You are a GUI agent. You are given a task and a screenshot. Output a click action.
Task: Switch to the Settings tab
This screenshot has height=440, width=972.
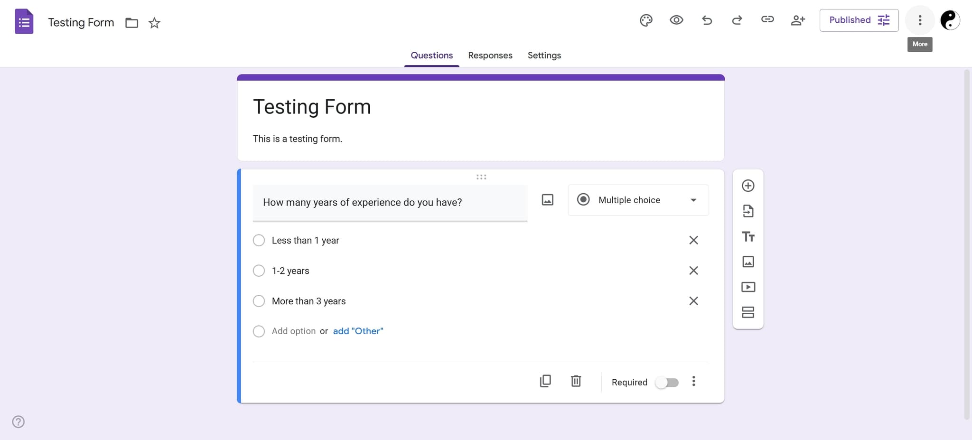[x=544, y=56]
